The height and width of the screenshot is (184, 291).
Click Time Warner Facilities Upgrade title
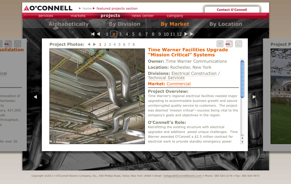point(188,52)
